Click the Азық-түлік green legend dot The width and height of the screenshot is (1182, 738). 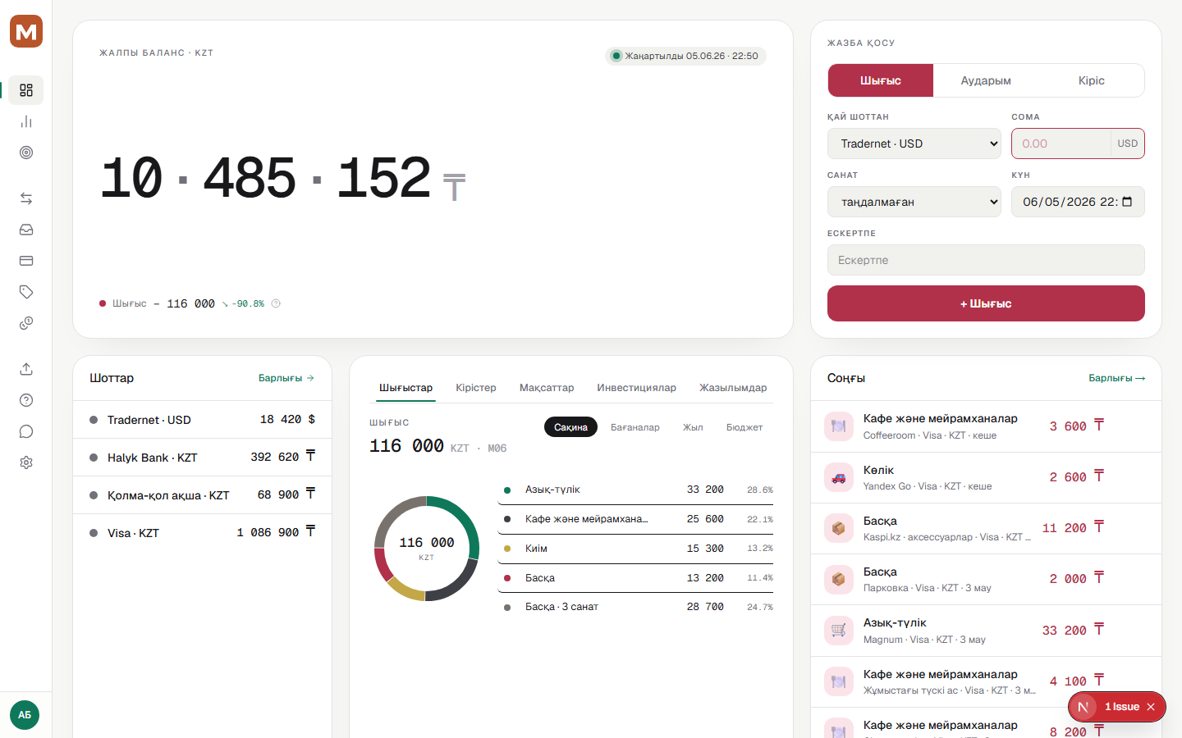pos(507,490)
